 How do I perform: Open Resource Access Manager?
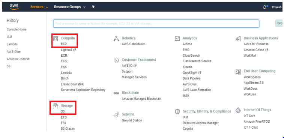coord(201,123)
